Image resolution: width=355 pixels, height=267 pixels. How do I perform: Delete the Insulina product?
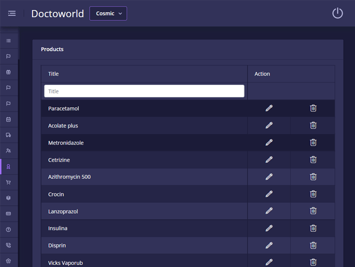point(313,228)
